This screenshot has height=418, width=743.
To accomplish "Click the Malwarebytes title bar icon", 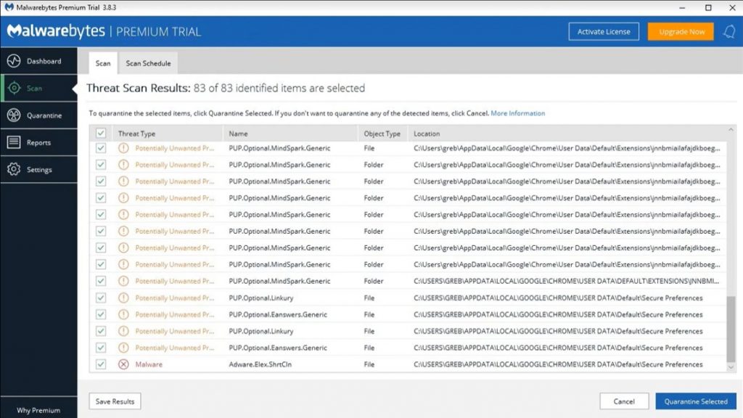I will click(9, 8).
